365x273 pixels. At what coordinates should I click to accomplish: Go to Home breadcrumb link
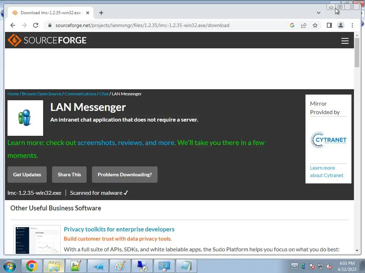(x=13, y=94)
